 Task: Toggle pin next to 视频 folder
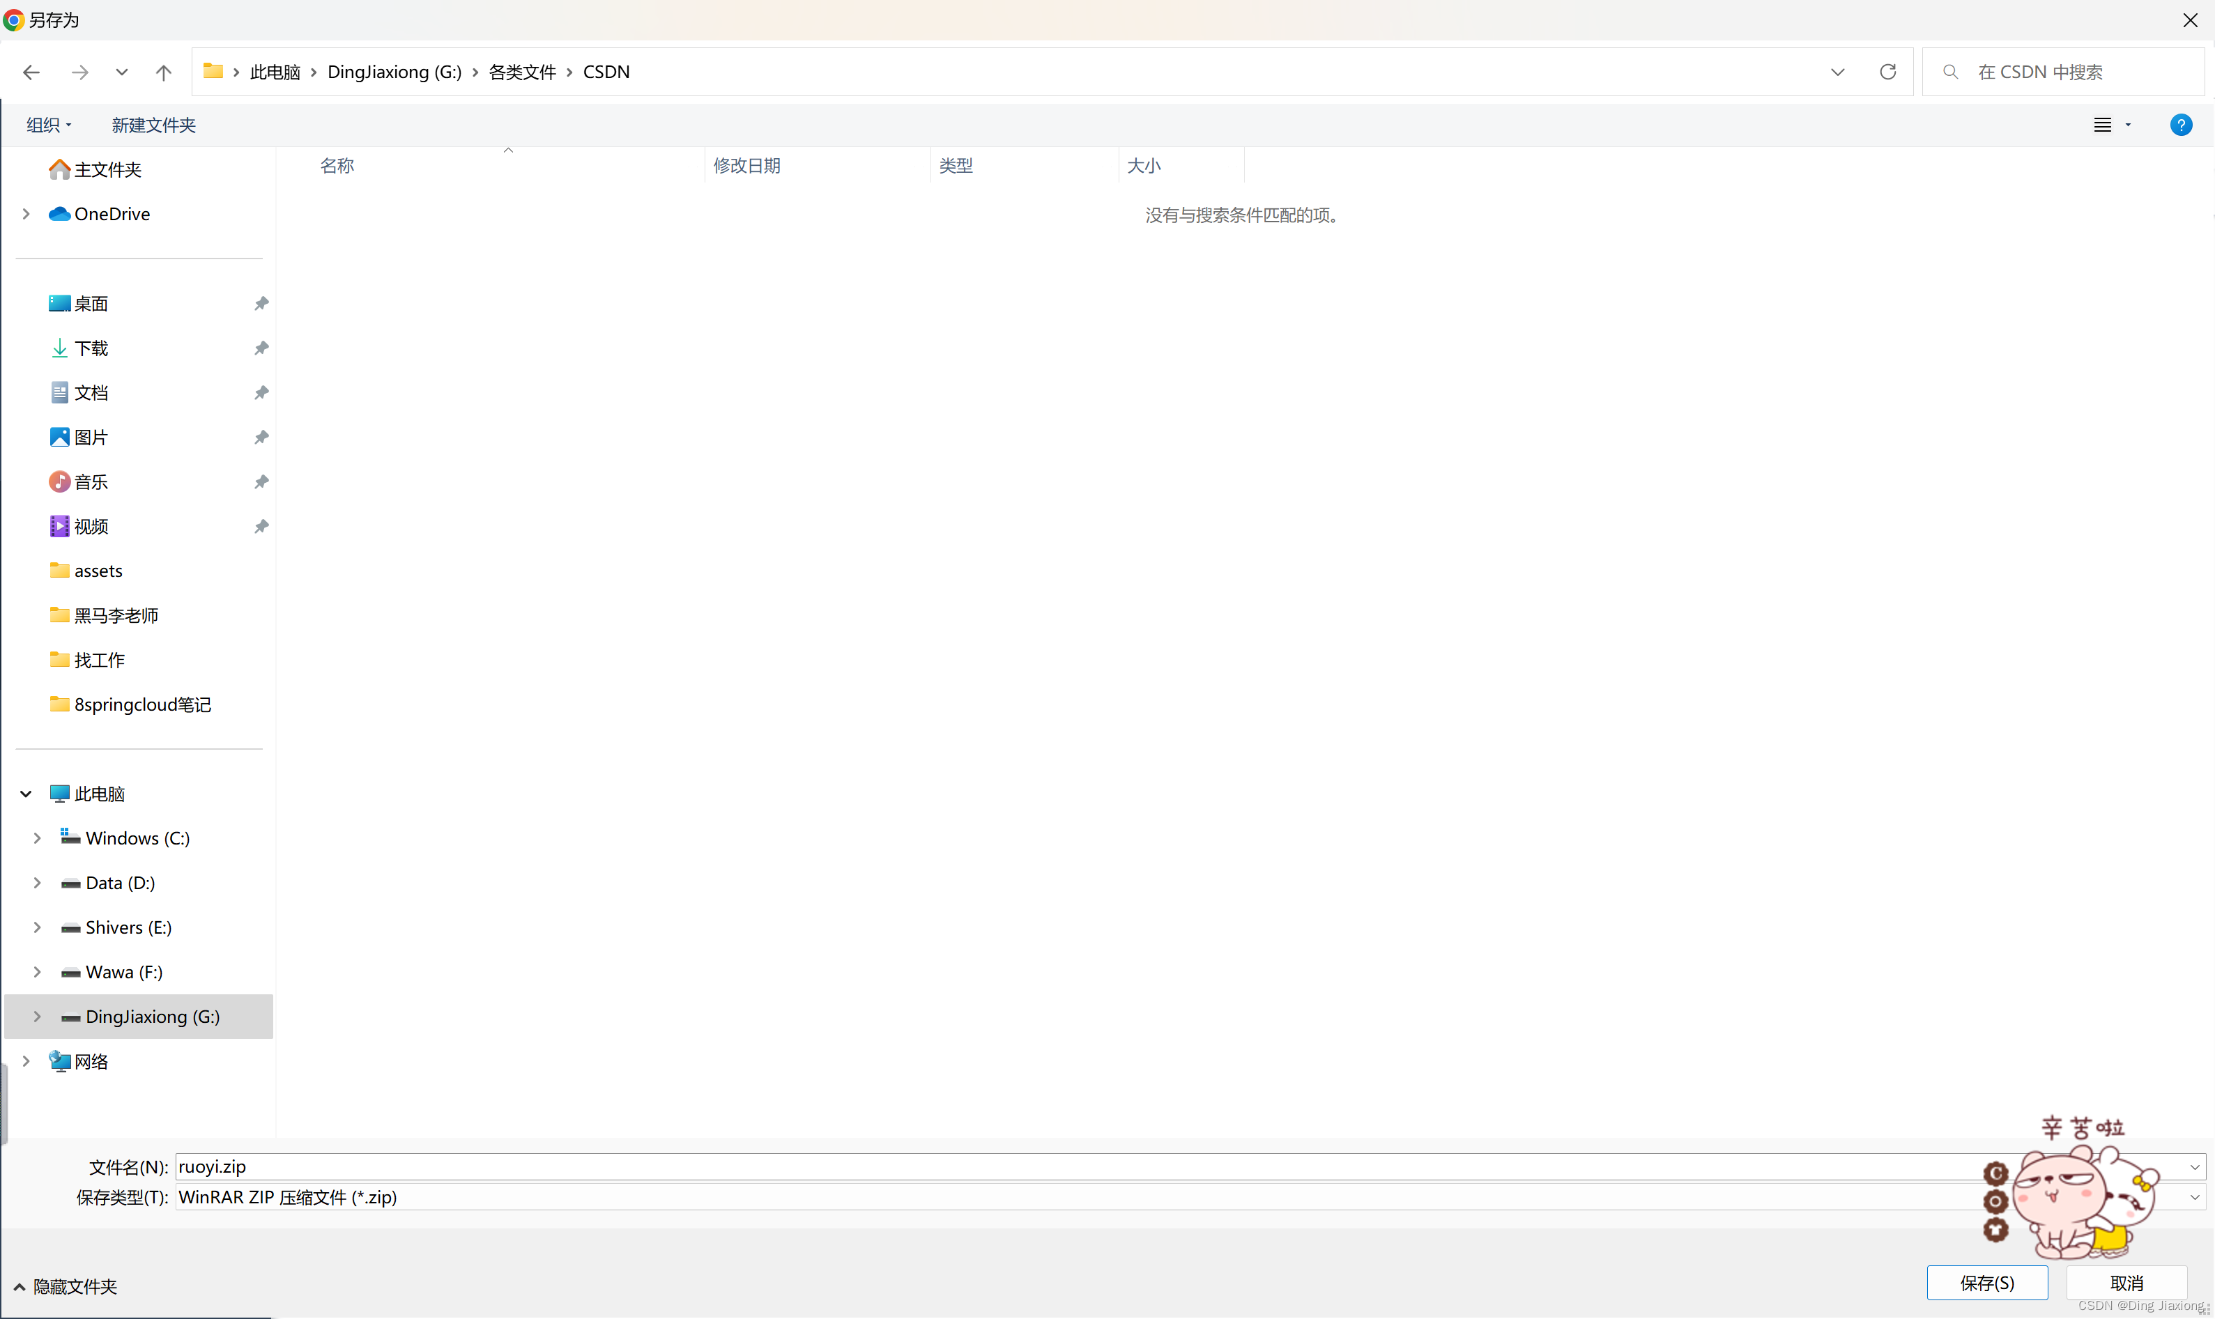click(x=261, y=526)
